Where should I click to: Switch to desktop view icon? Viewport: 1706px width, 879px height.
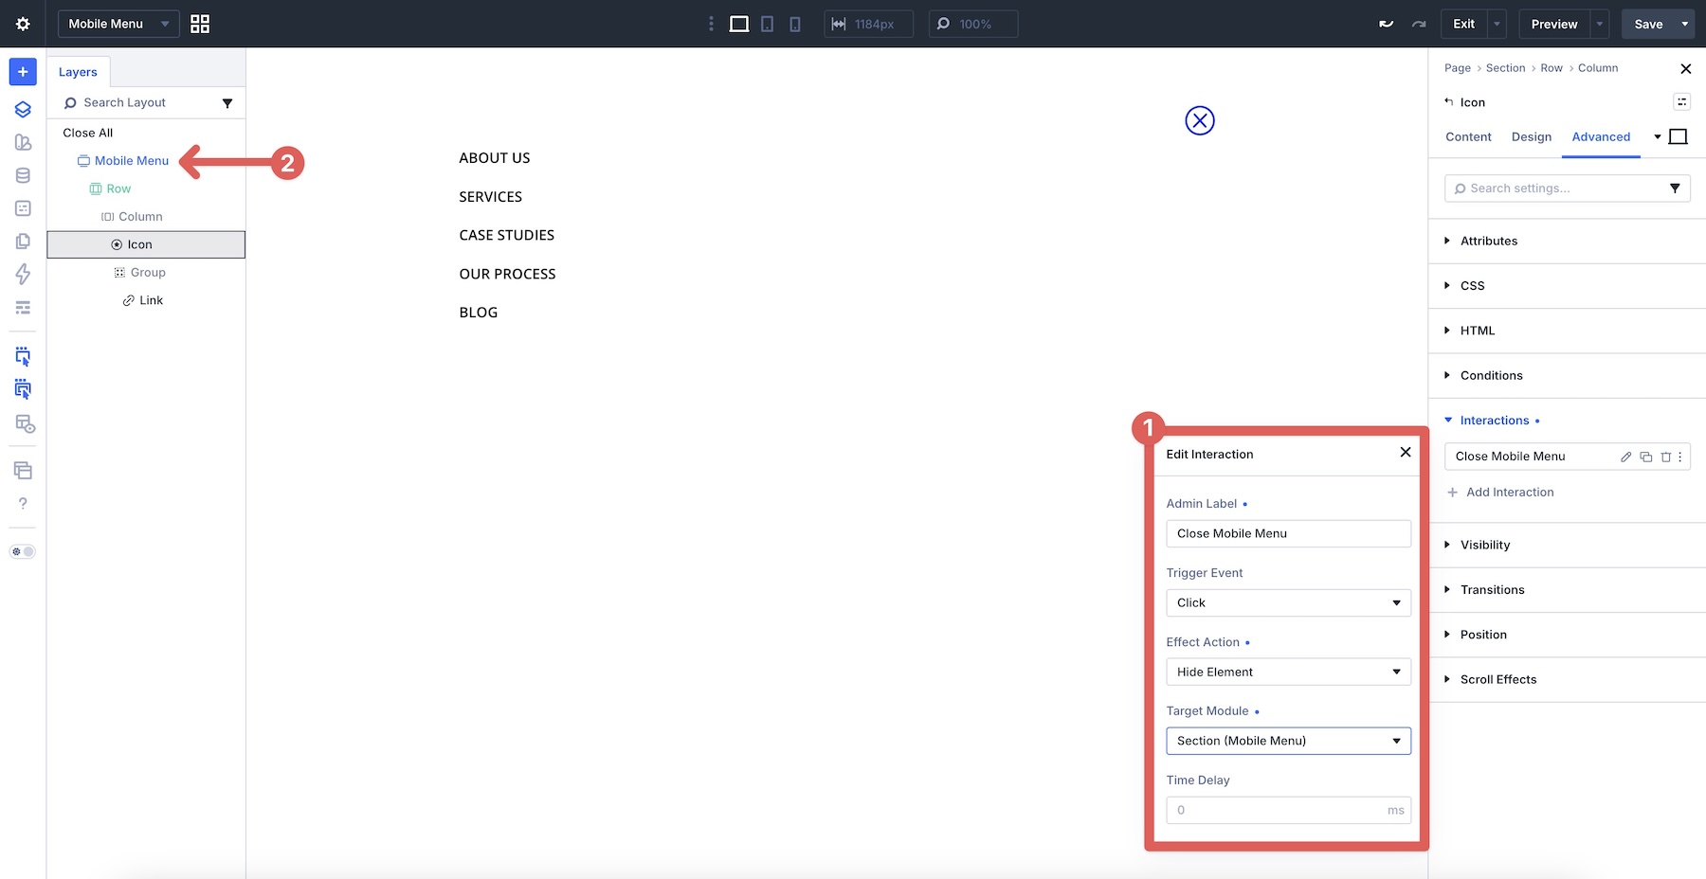(739, 24)
